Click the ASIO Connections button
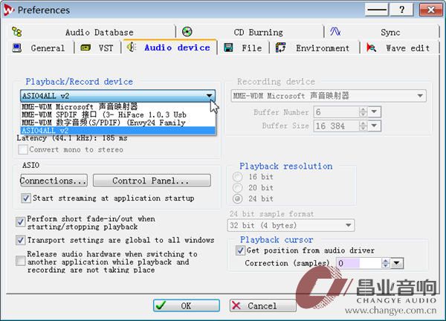 54,181
